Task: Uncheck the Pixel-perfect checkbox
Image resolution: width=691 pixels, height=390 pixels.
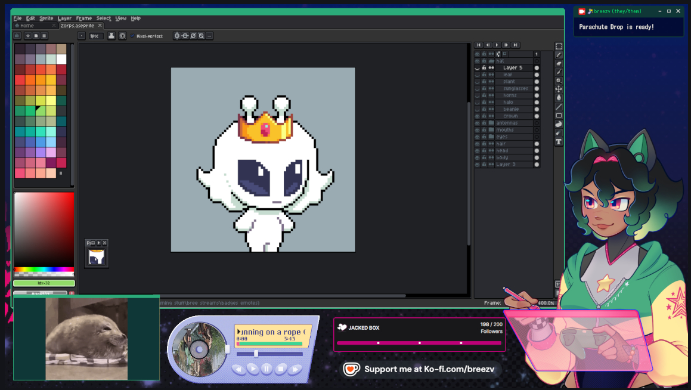Action: click(x=132, y=36)
